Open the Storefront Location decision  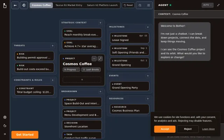82,125
